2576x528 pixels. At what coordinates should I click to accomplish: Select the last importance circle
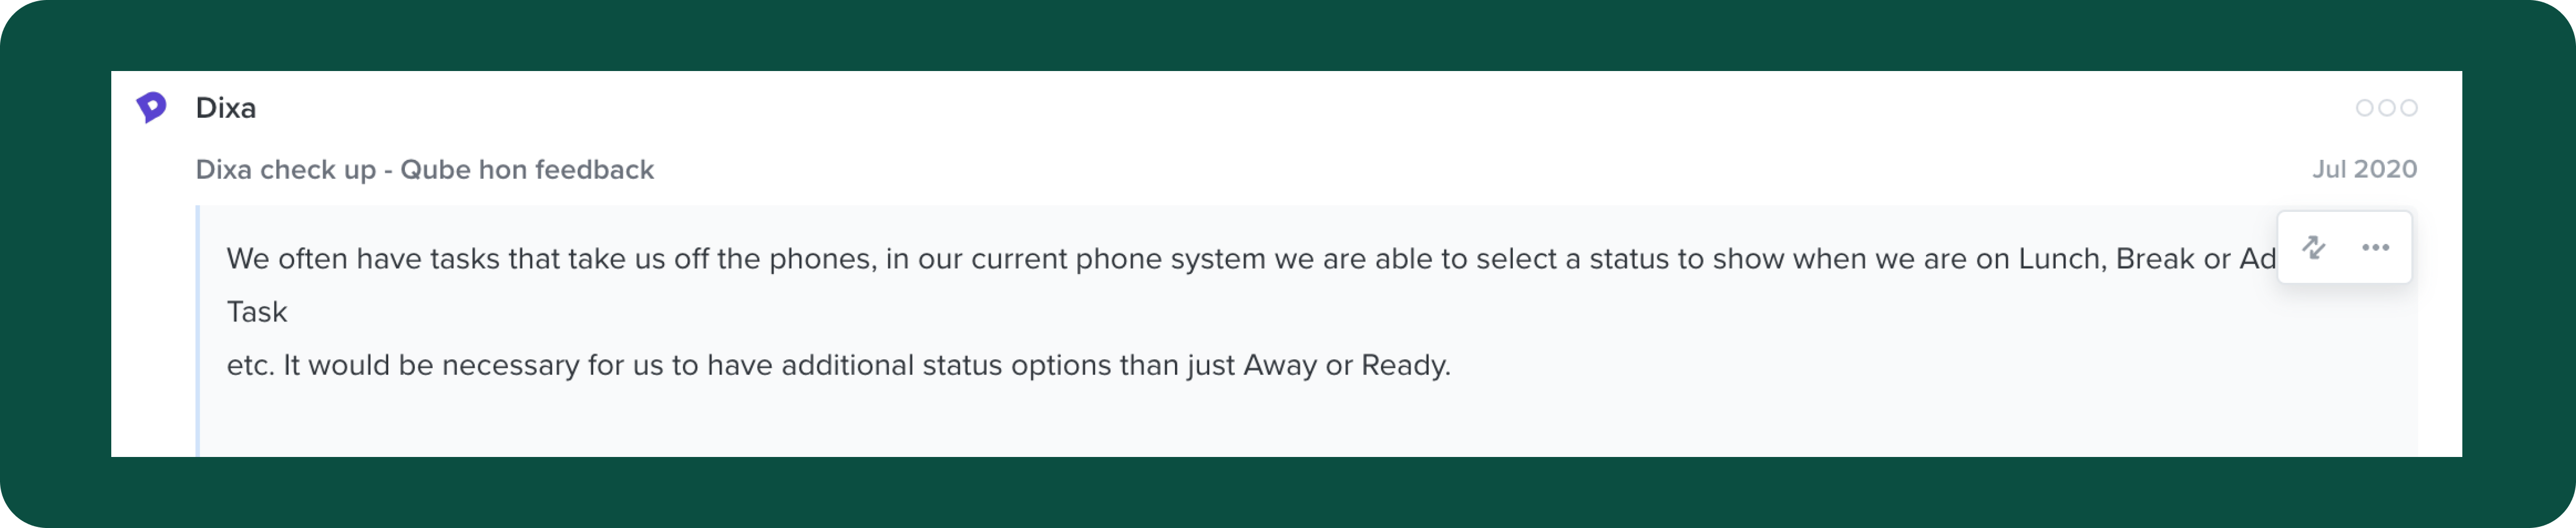tap(2409, 108)
